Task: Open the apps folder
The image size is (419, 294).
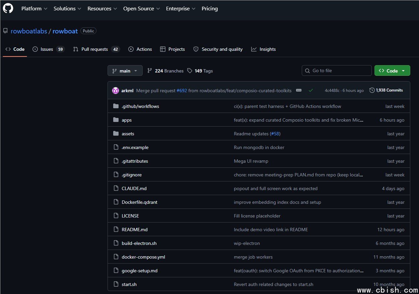Action: (x=127, y=120)
